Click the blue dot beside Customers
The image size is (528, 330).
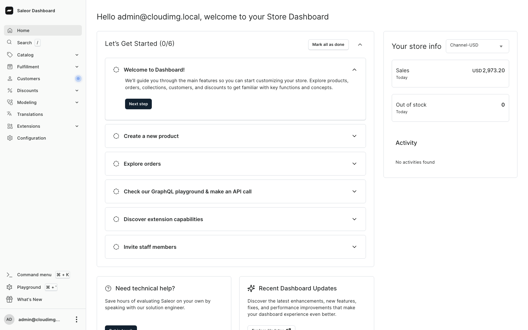click(78, 79)
